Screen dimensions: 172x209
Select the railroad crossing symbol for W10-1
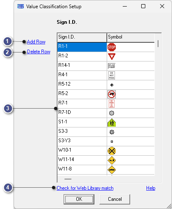pyautogui.click(x=112, y=151)
